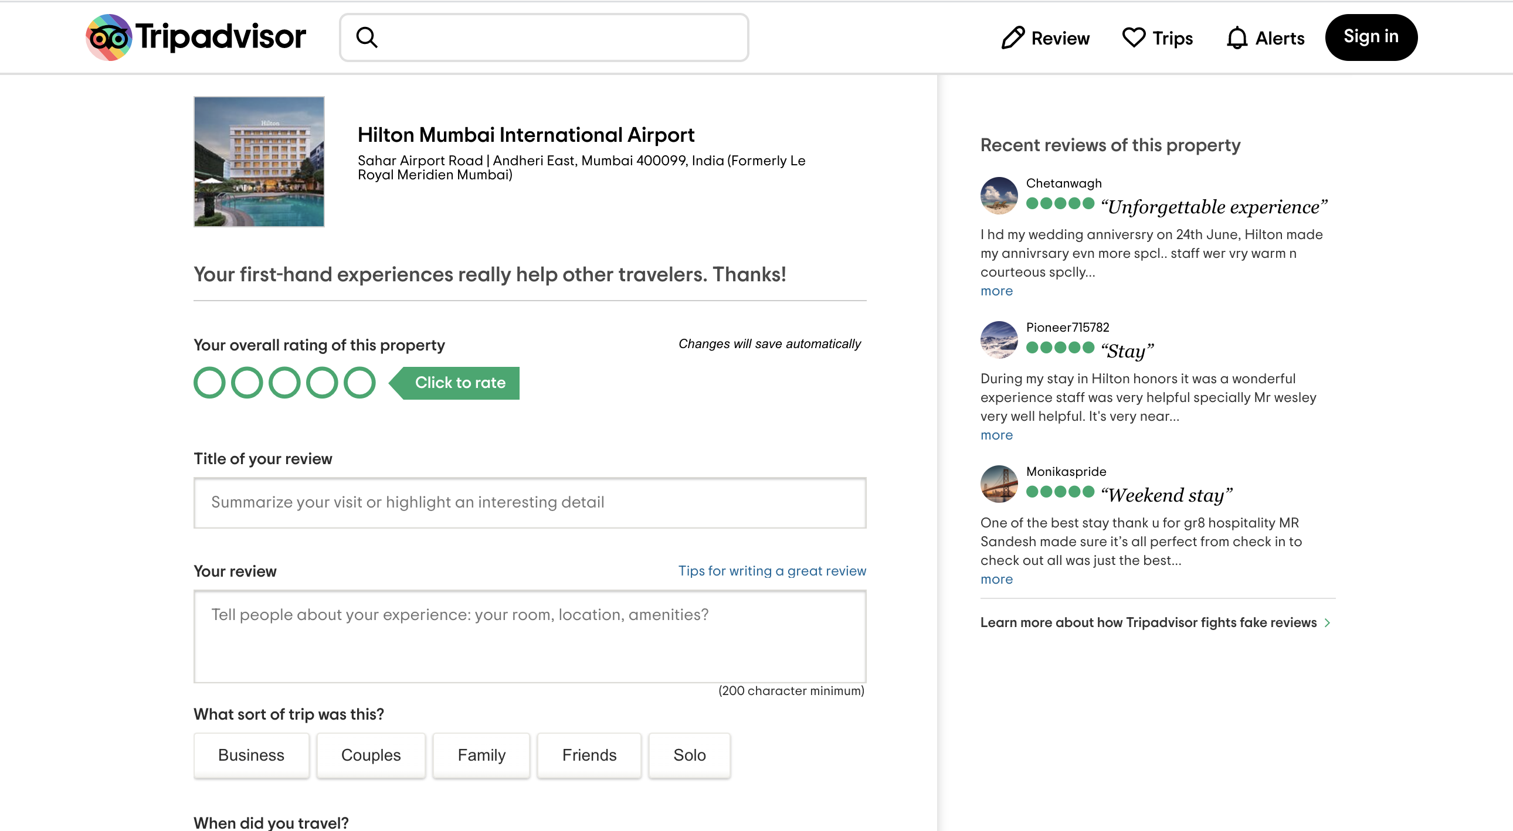The image size is (1513, 831).
Task: Select Solo as the trip type
Action: 689,755
